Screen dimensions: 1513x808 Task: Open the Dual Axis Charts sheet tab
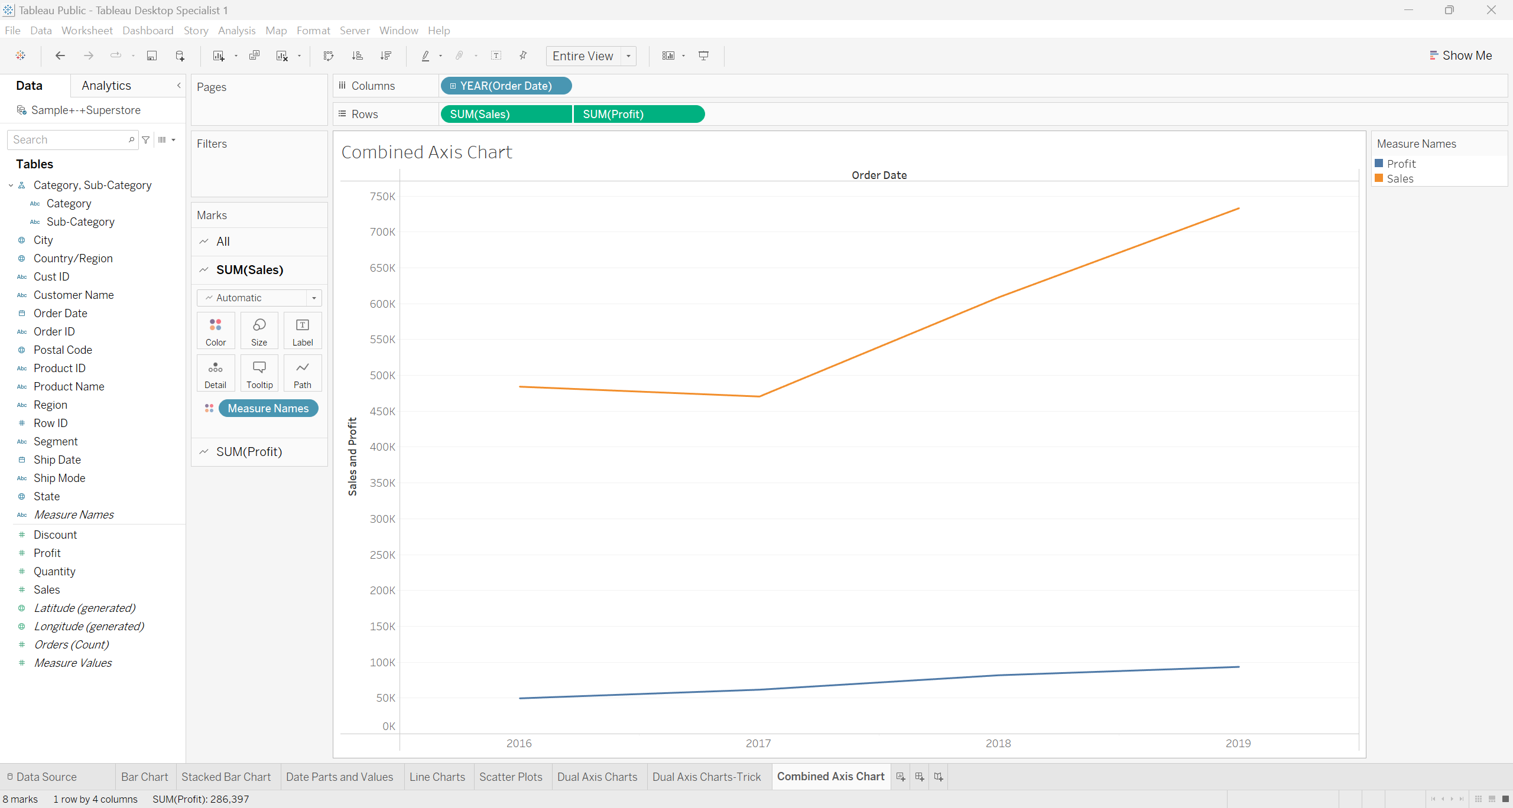click(597, 777)
